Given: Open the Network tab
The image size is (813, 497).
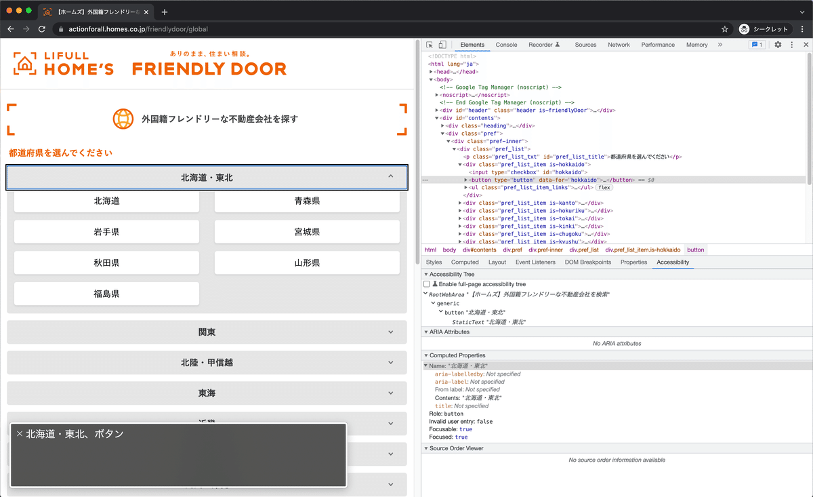Looking at the screenshot, I should (619, 45).
